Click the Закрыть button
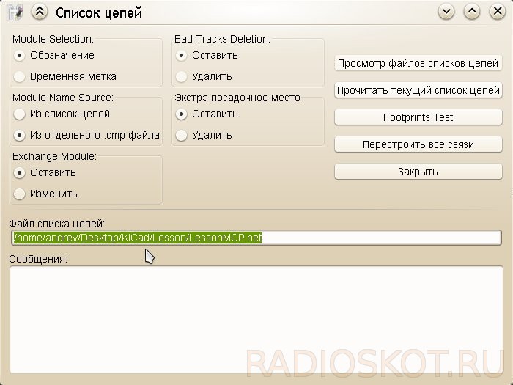The image size is (513, 385). (418, 172)
